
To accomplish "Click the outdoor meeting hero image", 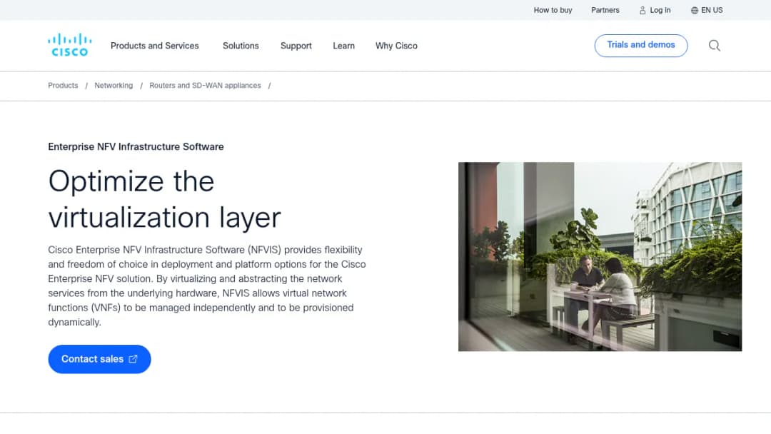I will [600, 256].
